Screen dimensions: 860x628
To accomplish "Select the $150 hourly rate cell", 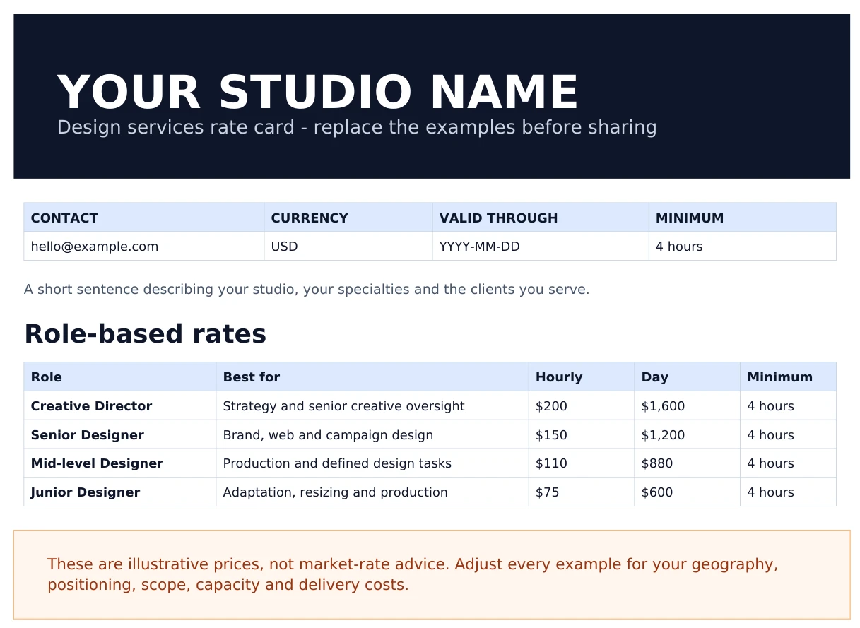I will (582, 435).
